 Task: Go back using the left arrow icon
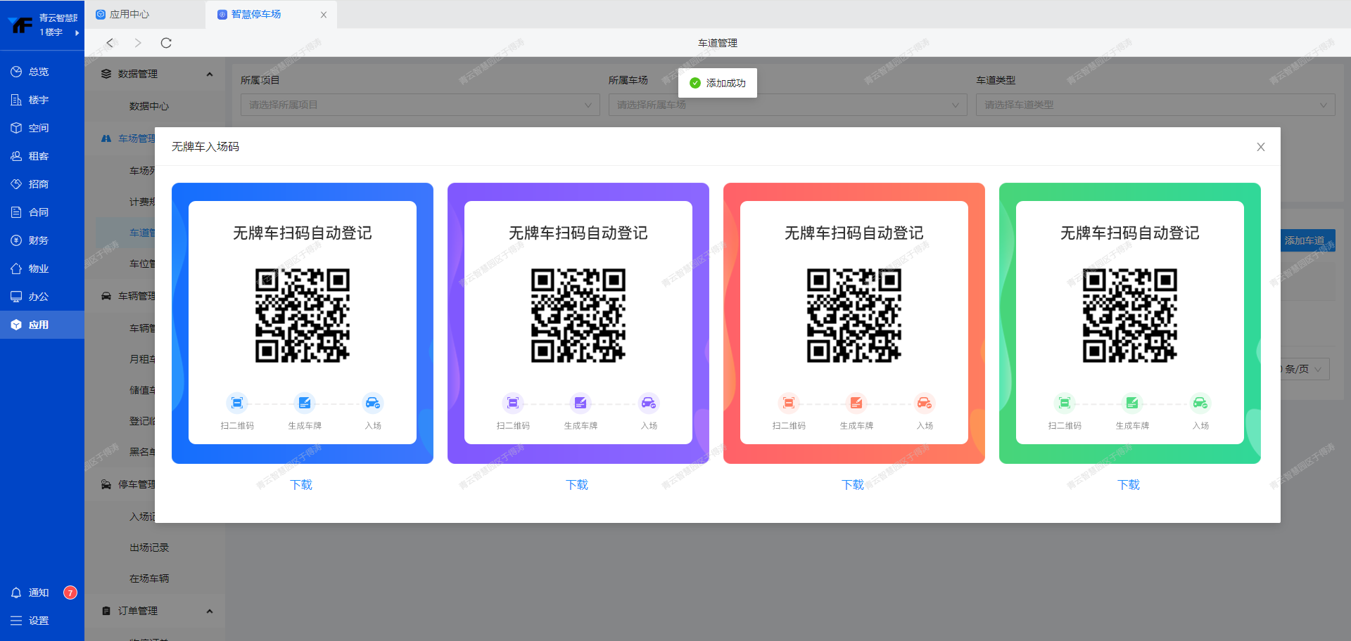110,43
